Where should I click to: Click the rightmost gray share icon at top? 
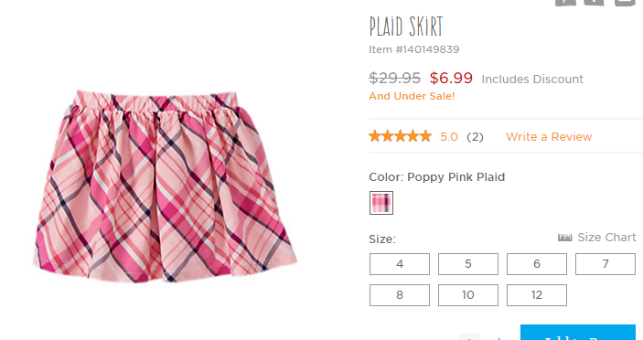(625, 2)
